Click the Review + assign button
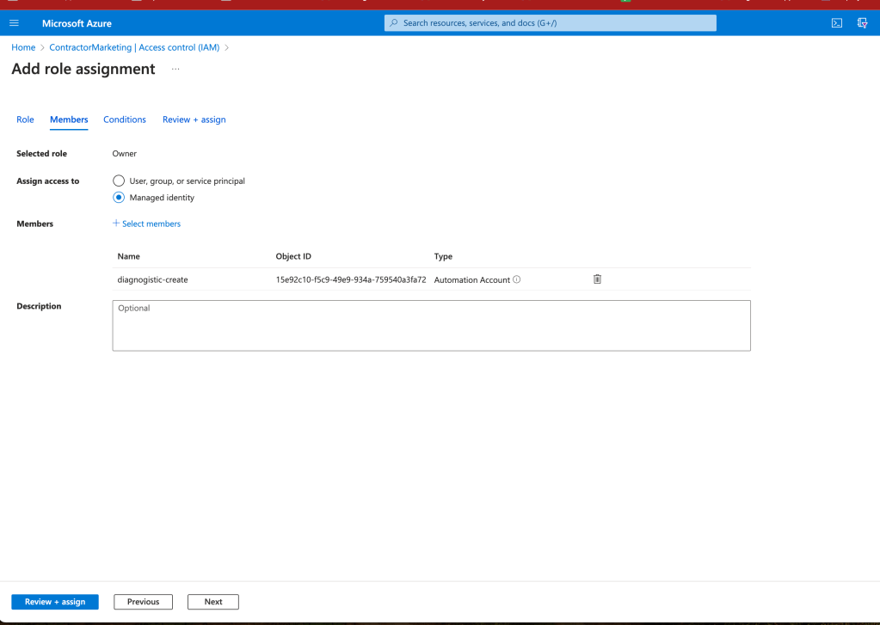Screen dimensions: 880x625 point(55,602)
